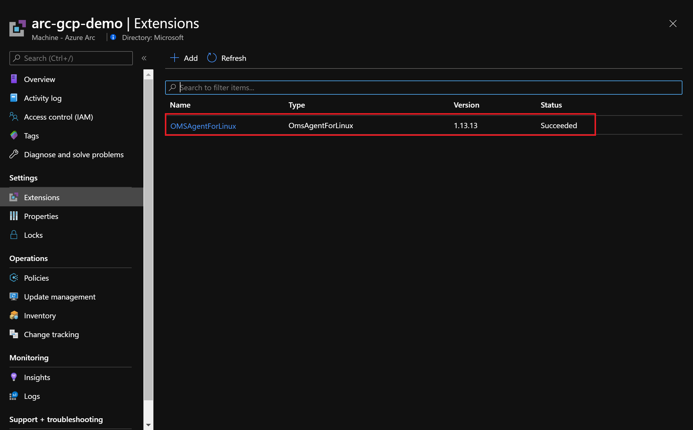This screenshot has width=693, height=430.
Task: Click the Activity log icon
Action: (x=14, y=98)
